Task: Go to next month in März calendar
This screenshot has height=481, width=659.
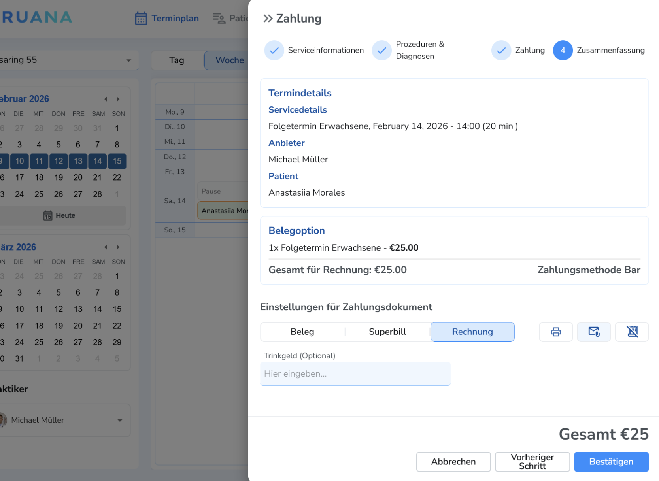Action: (x=118, y=247)
